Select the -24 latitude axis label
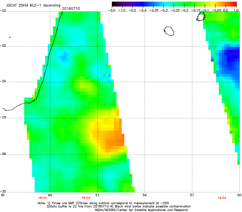This screenshot has height=212, width=242. [x=3, y=81]
